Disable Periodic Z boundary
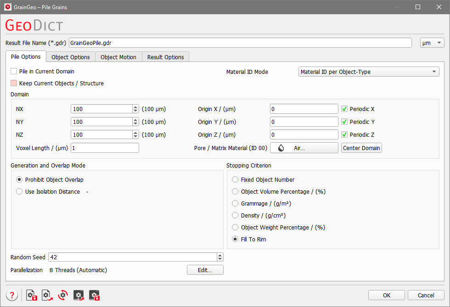Screen dimensions: 450x307 coord(344,134)
